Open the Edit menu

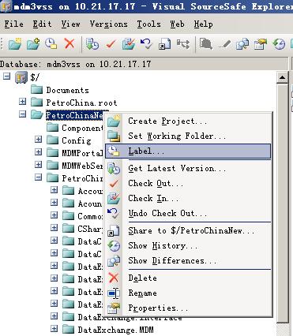42,24
